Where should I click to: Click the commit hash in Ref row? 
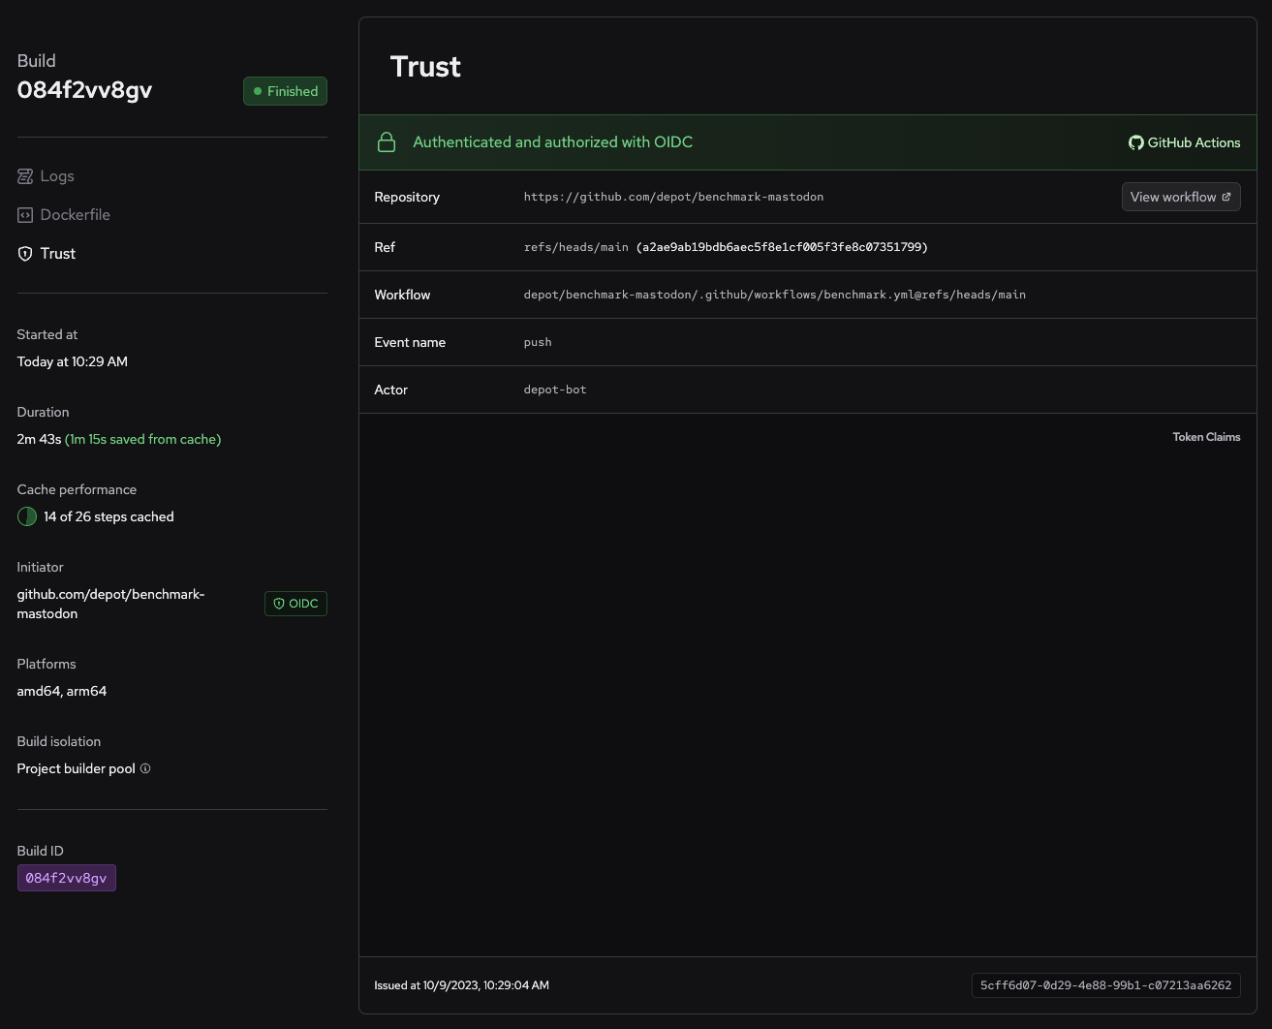click(x=782, y=247)
